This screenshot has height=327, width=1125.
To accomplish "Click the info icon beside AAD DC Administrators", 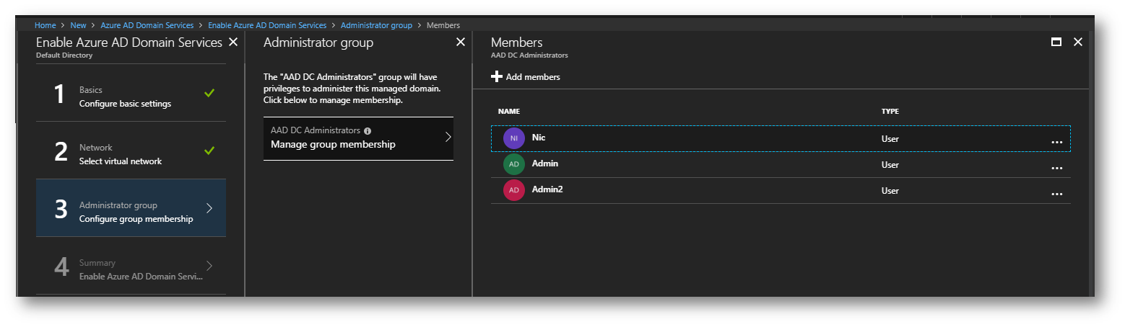I will click(368, 131).
